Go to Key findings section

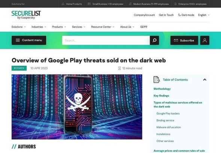pyautogui.click(x=161, y=96)
